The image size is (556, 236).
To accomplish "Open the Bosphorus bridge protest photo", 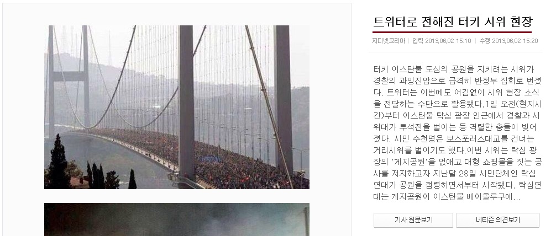I will (177, 107).
